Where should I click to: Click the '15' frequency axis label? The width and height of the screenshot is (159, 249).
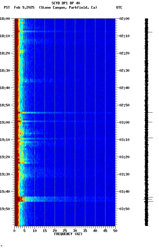pos(45,231)
